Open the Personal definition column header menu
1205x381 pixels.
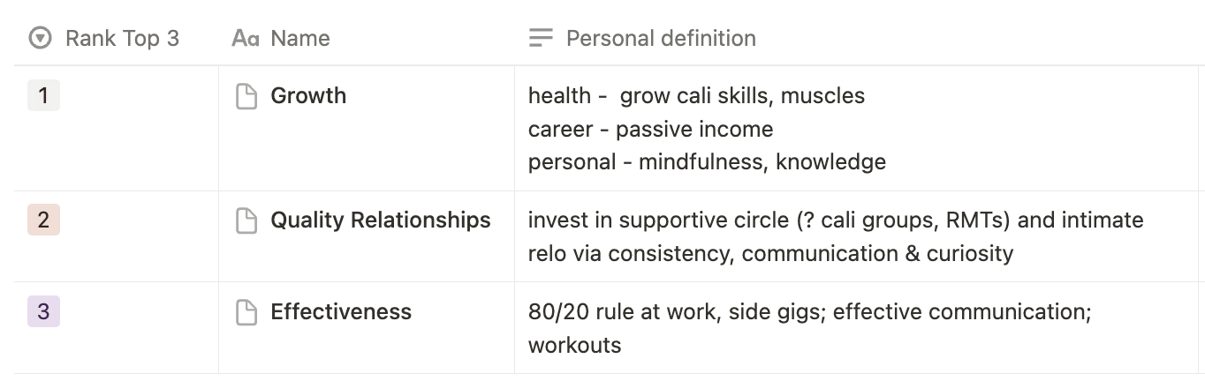point(857,38)
